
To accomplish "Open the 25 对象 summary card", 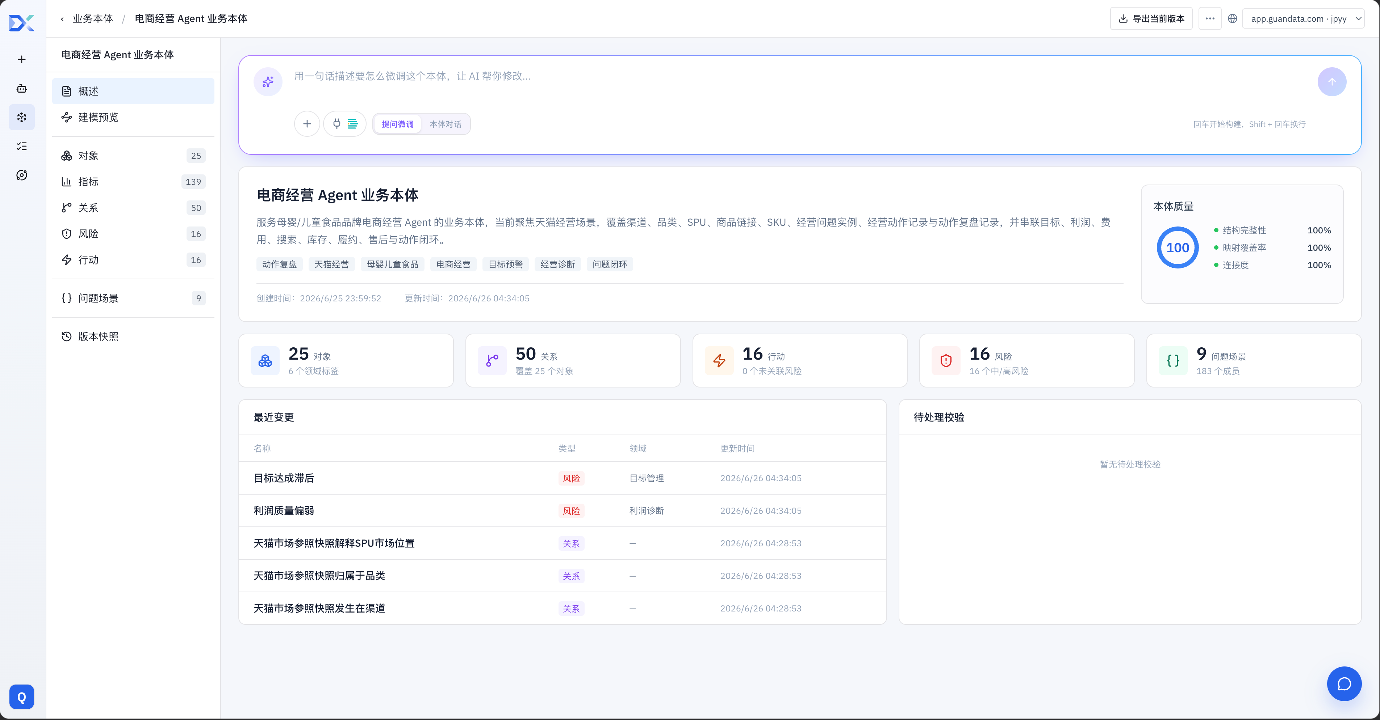I will point(346,361).
